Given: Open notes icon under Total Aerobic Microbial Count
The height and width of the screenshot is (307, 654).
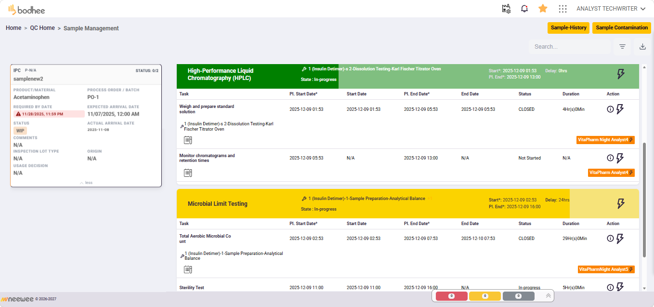Looking at the screenshot, I should coord(188,269).
